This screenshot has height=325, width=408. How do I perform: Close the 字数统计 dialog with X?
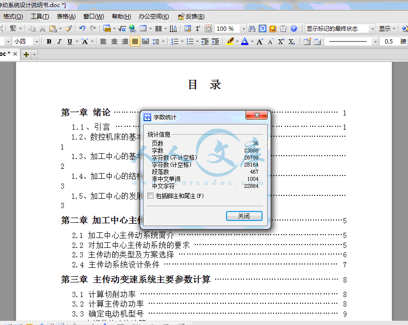(256, 115)
